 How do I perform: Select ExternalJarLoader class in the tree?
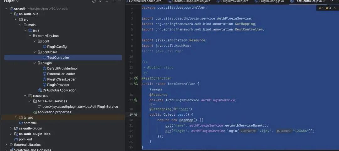coord(61,74)
